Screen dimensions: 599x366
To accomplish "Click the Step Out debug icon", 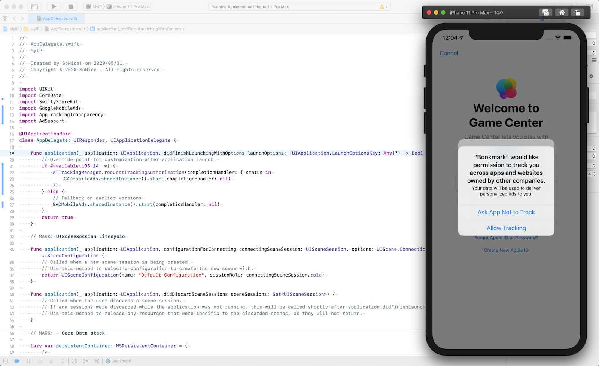I will [63, 361].
